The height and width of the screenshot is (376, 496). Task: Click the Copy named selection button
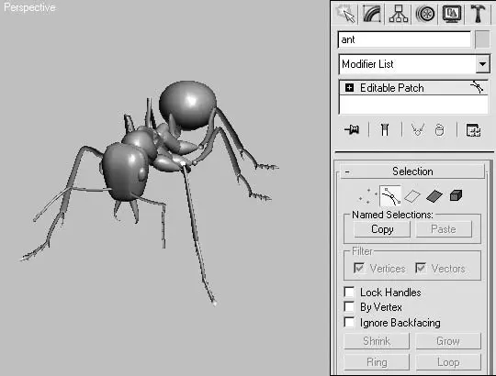click(x=382, y=229)
